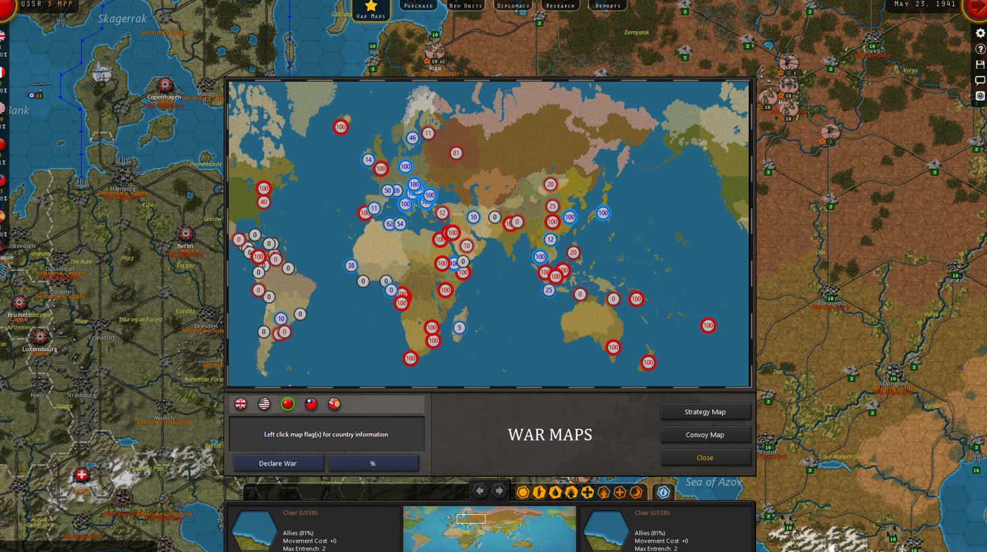Click the world minimap thumbnail
Image resolution: width=987 pixels, height=552 pixels.
tap(489, 529)
